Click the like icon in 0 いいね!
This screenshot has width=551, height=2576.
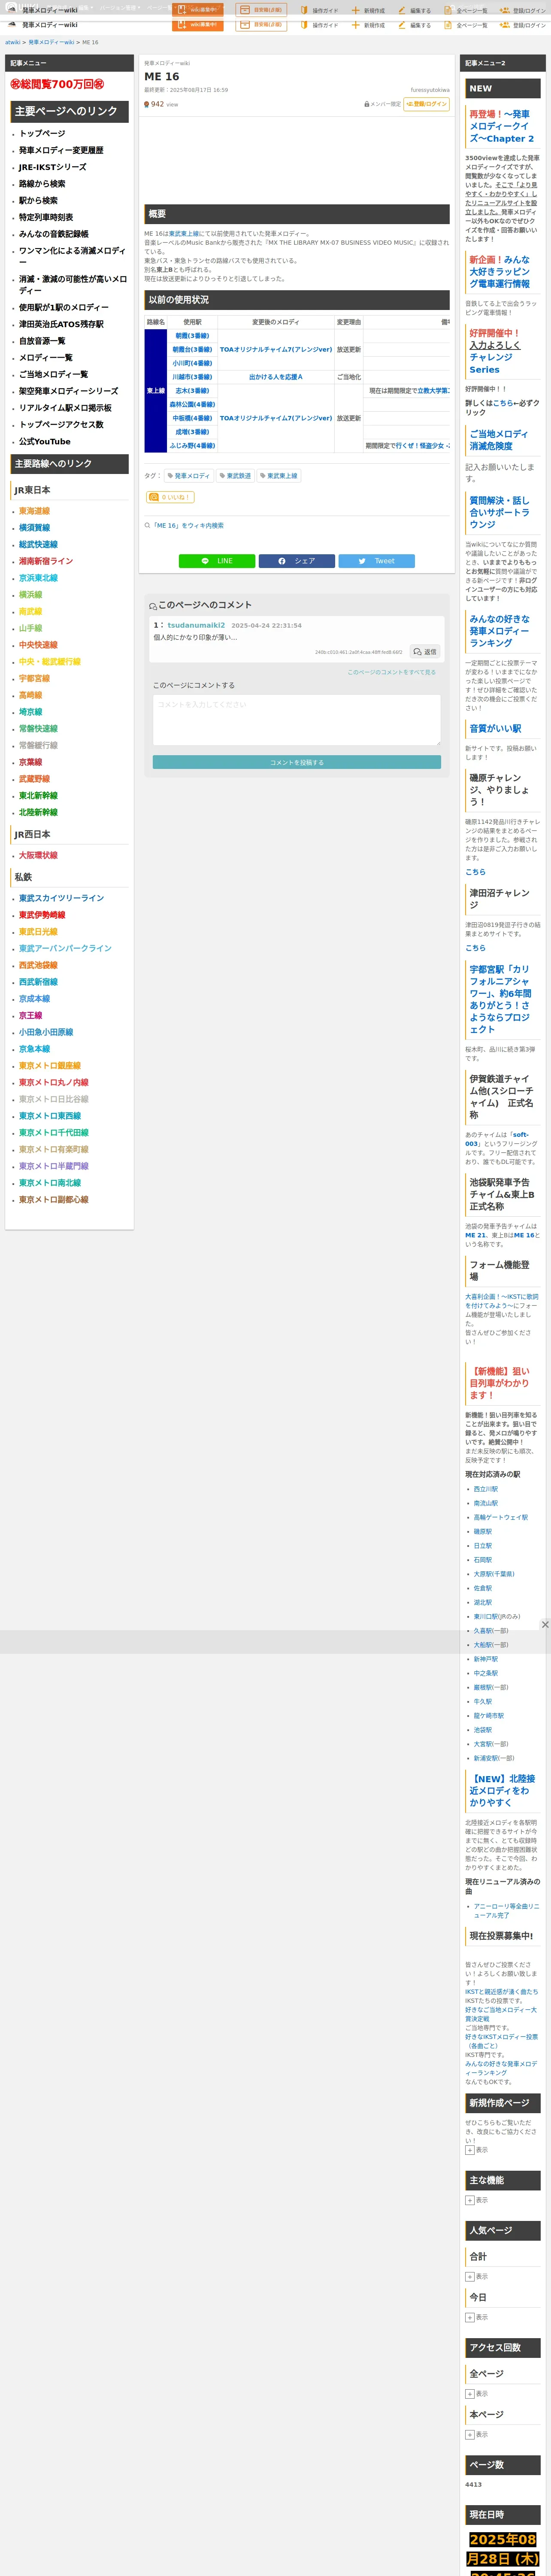(154, 497)
